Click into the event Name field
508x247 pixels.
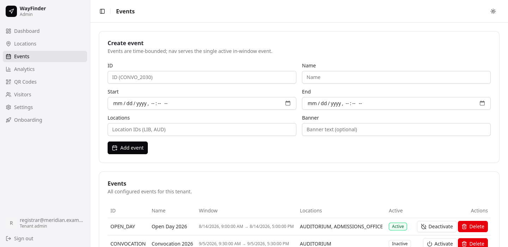[396, 77]
